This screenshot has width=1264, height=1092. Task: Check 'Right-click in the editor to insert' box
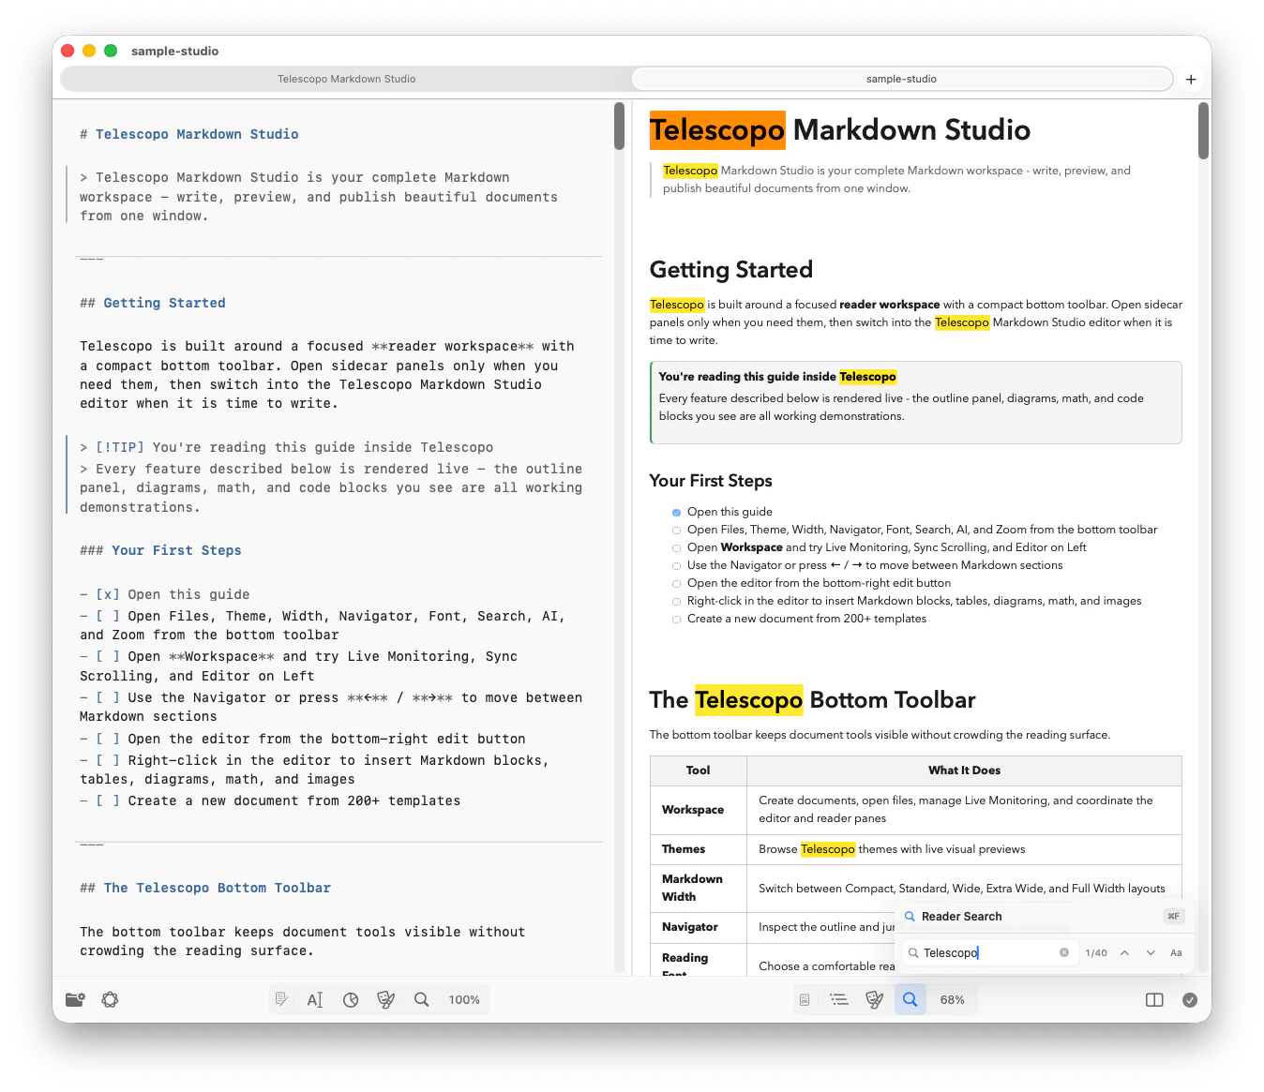[x=677, y=602]
